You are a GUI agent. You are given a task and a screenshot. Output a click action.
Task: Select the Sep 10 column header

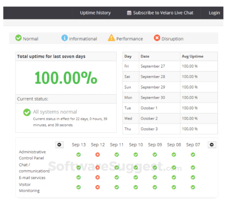pos(136,145)
